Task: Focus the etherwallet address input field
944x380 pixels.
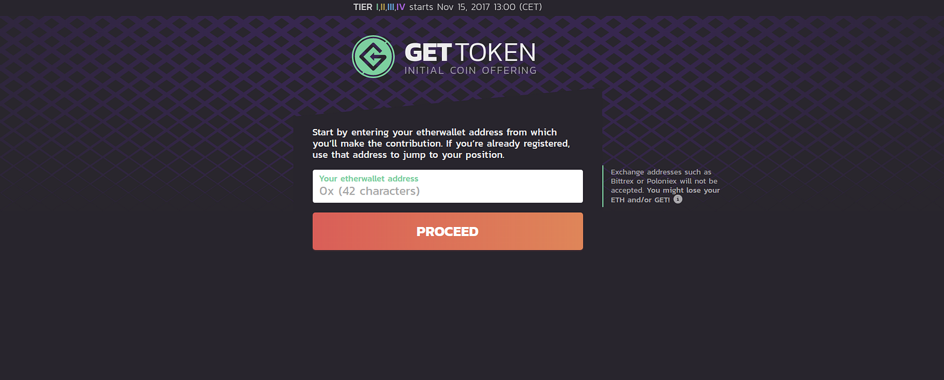Action: (x=448, y=186)
